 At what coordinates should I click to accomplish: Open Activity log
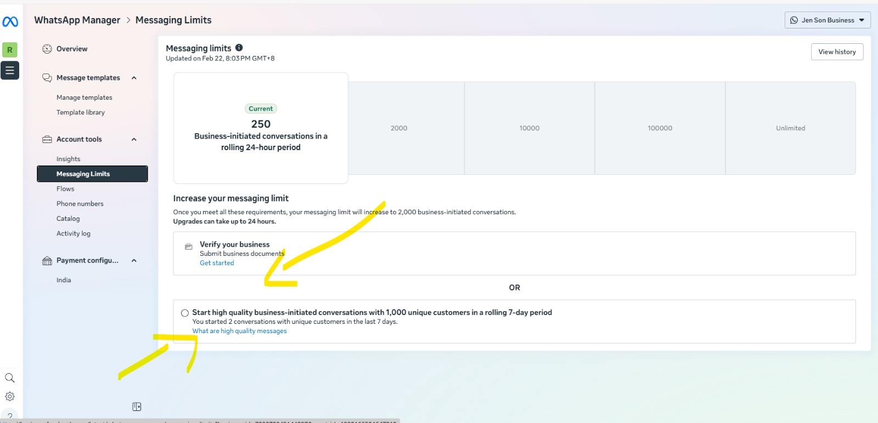pos(74,233)
